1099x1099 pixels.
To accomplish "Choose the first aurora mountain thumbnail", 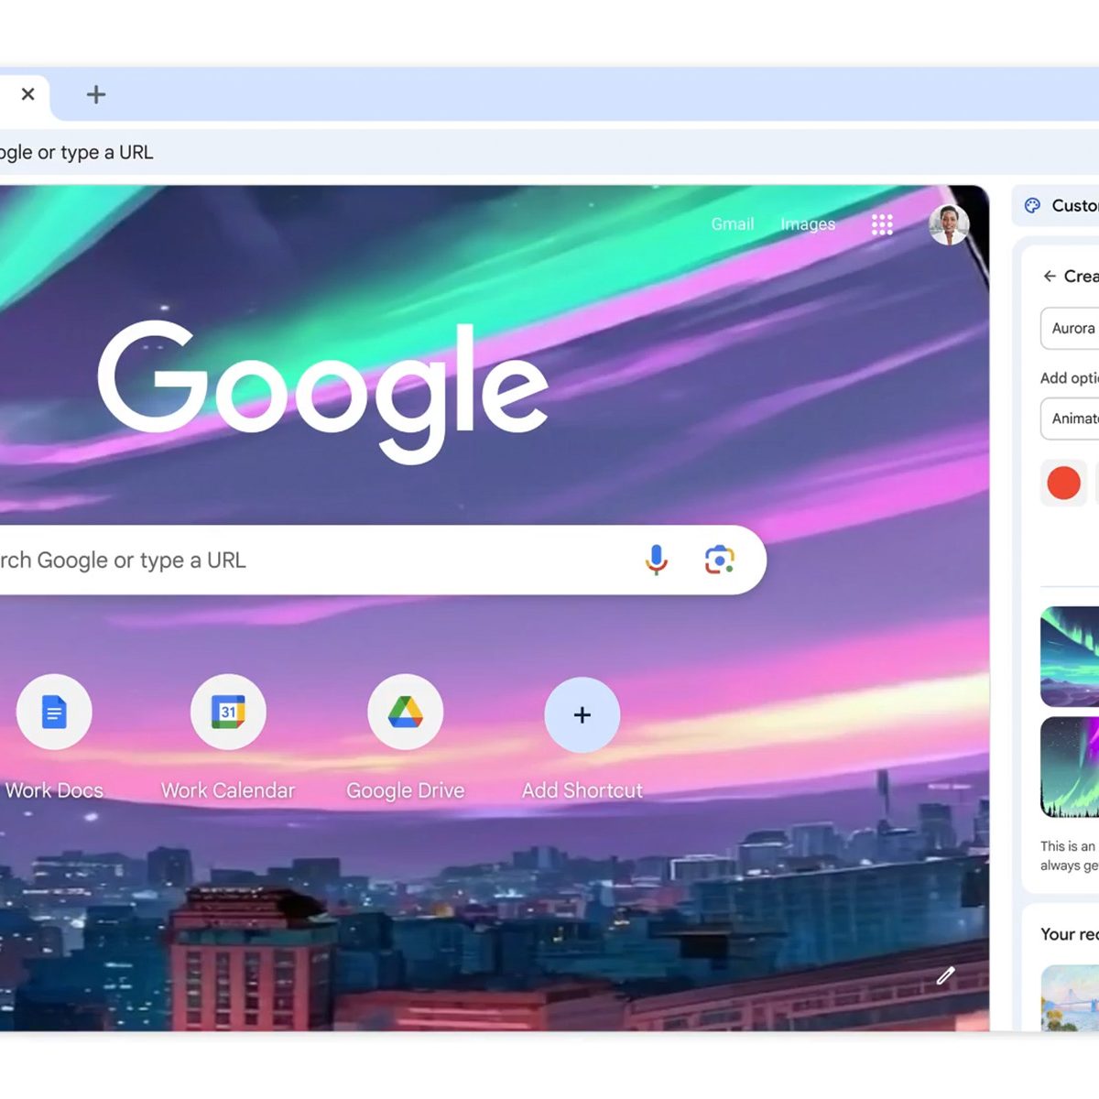I will [x=1070, y=657].
